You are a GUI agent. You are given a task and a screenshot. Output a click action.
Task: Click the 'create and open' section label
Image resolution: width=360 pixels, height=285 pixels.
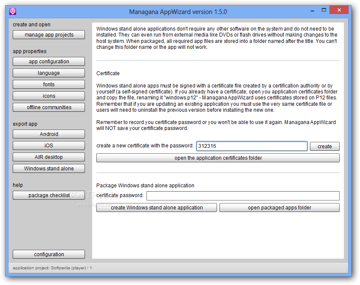[31, 25]
